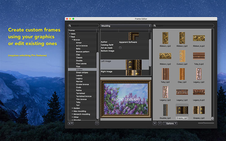This screenshot has height=141, width=226.
Task: Select the Tarnished bronze frame
Action: (84, 96)
